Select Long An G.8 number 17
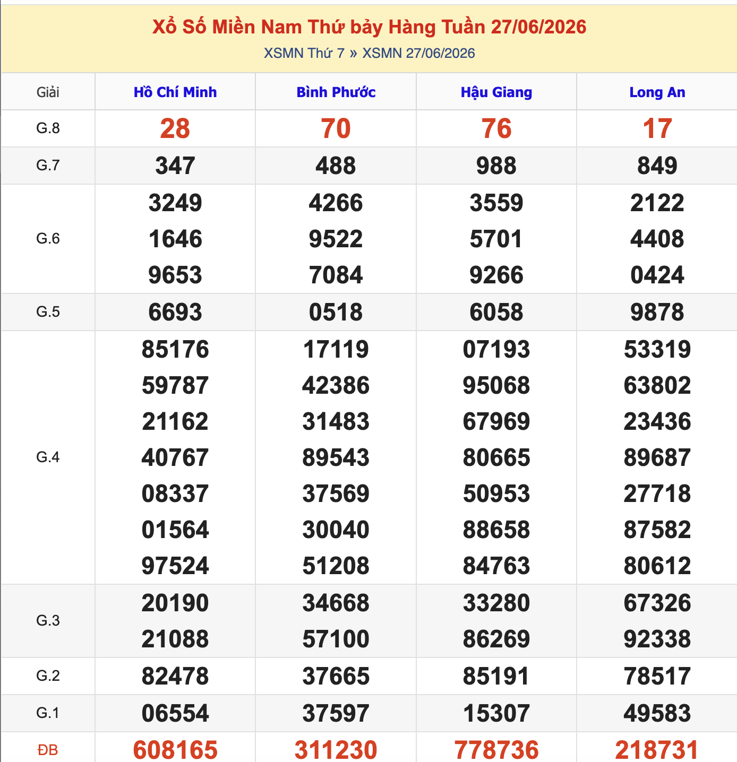 [657, 129]
